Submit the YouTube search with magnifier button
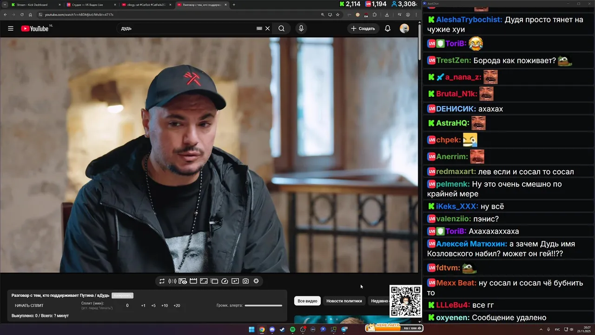This screenshot has height=335, width=595. click(x=281, y=28)
